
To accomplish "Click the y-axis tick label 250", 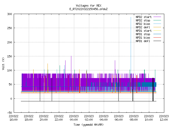I will point(10,28).
